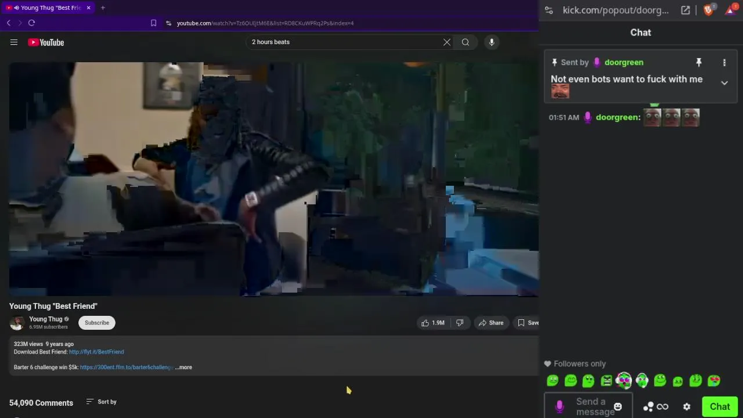The height and width of the screenshot is (418, 743).
Task: Reload the YouTube page
Action: (x=31, y=23)
